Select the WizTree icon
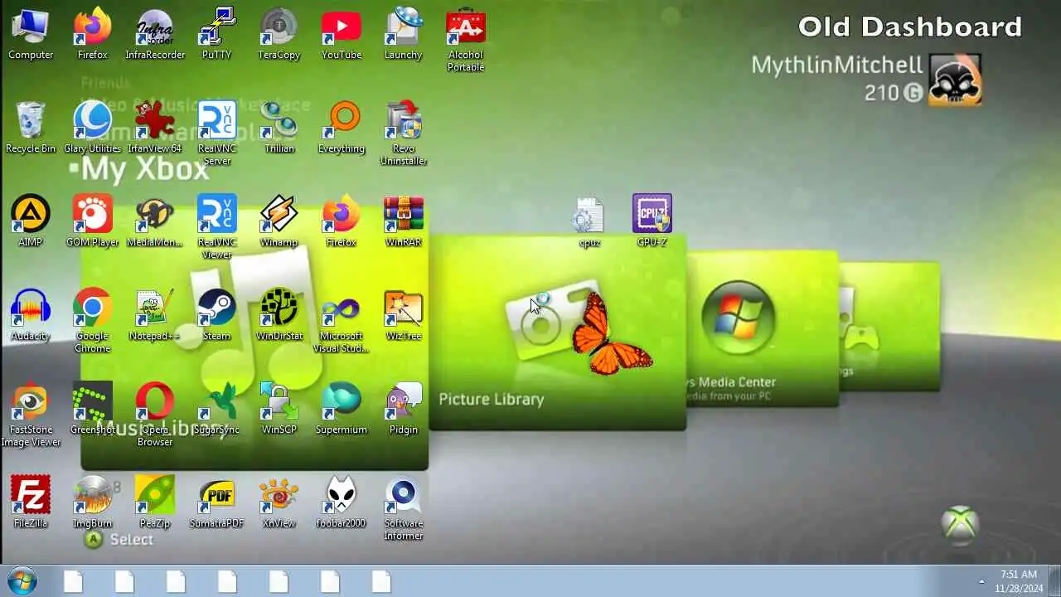The height and width of the screenshot is (597, 1061). [x=404, y=316]
